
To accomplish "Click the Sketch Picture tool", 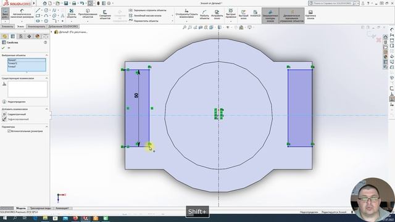I will (x=310, y=14).
